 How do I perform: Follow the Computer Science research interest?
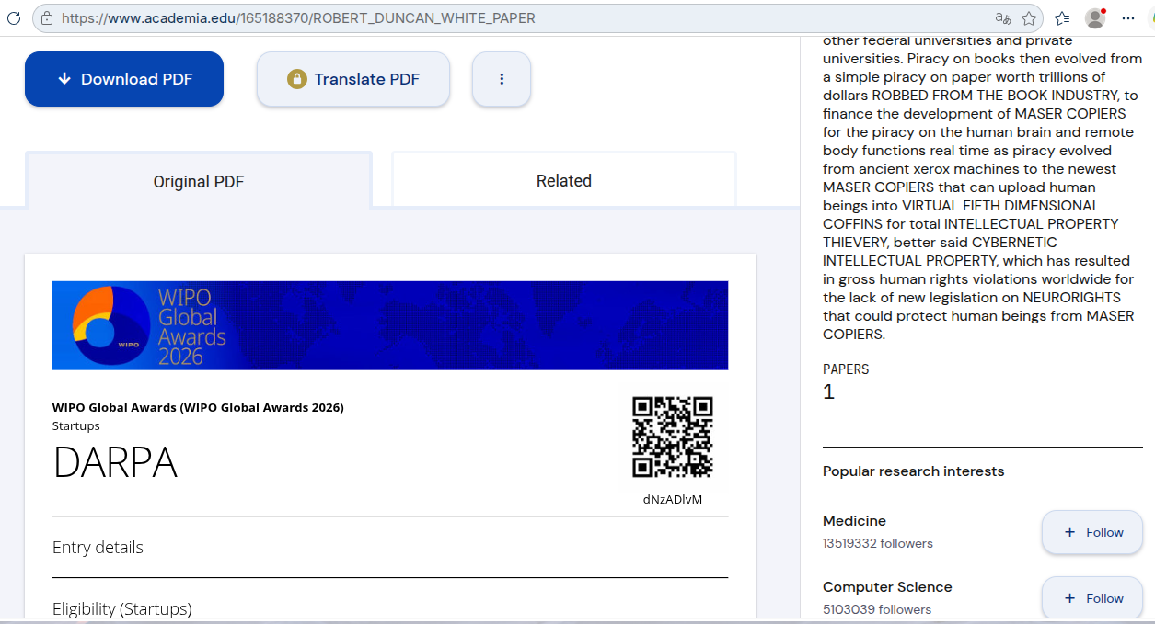1092,598
